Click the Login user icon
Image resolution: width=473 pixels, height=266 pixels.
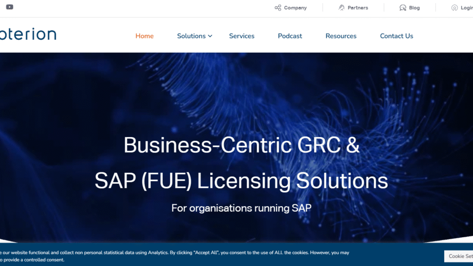[455, 7]
